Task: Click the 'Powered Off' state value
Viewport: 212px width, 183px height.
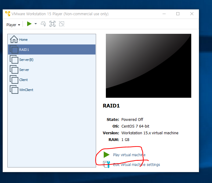Action: pyautogui.click(x=132, y=120)
